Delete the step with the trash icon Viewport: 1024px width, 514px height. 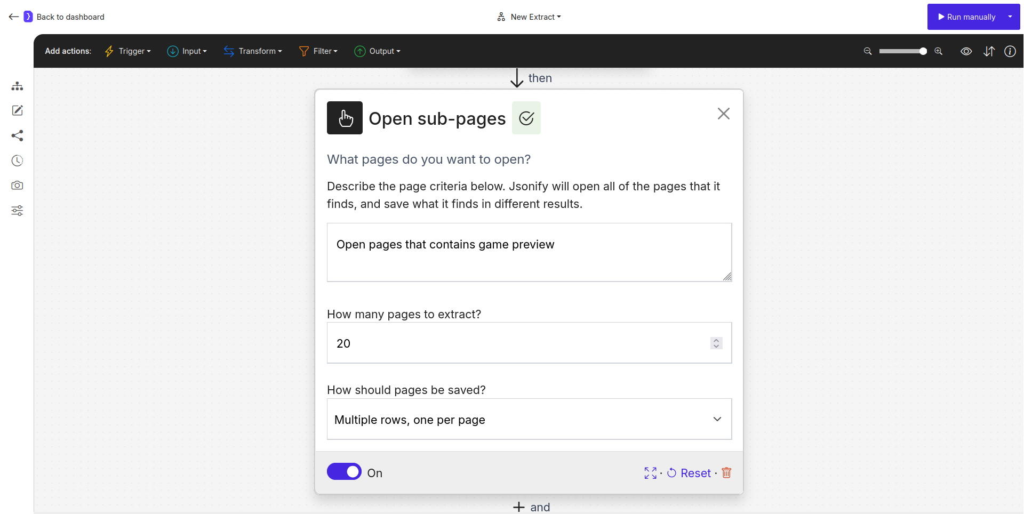point(726,473)
